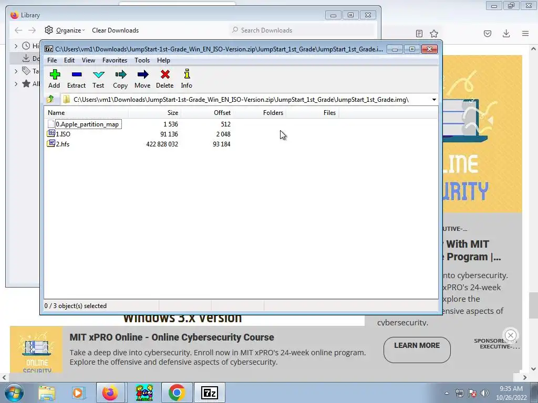Click the Add button in 7-Zip toolbar
The image size is (538, 403).
coord(54,79)
